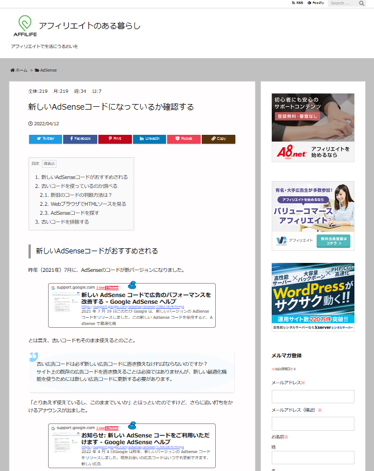The image size is (374, 471).
Task: Click the second support.google.com answer URL
Action: pos(132,447)
